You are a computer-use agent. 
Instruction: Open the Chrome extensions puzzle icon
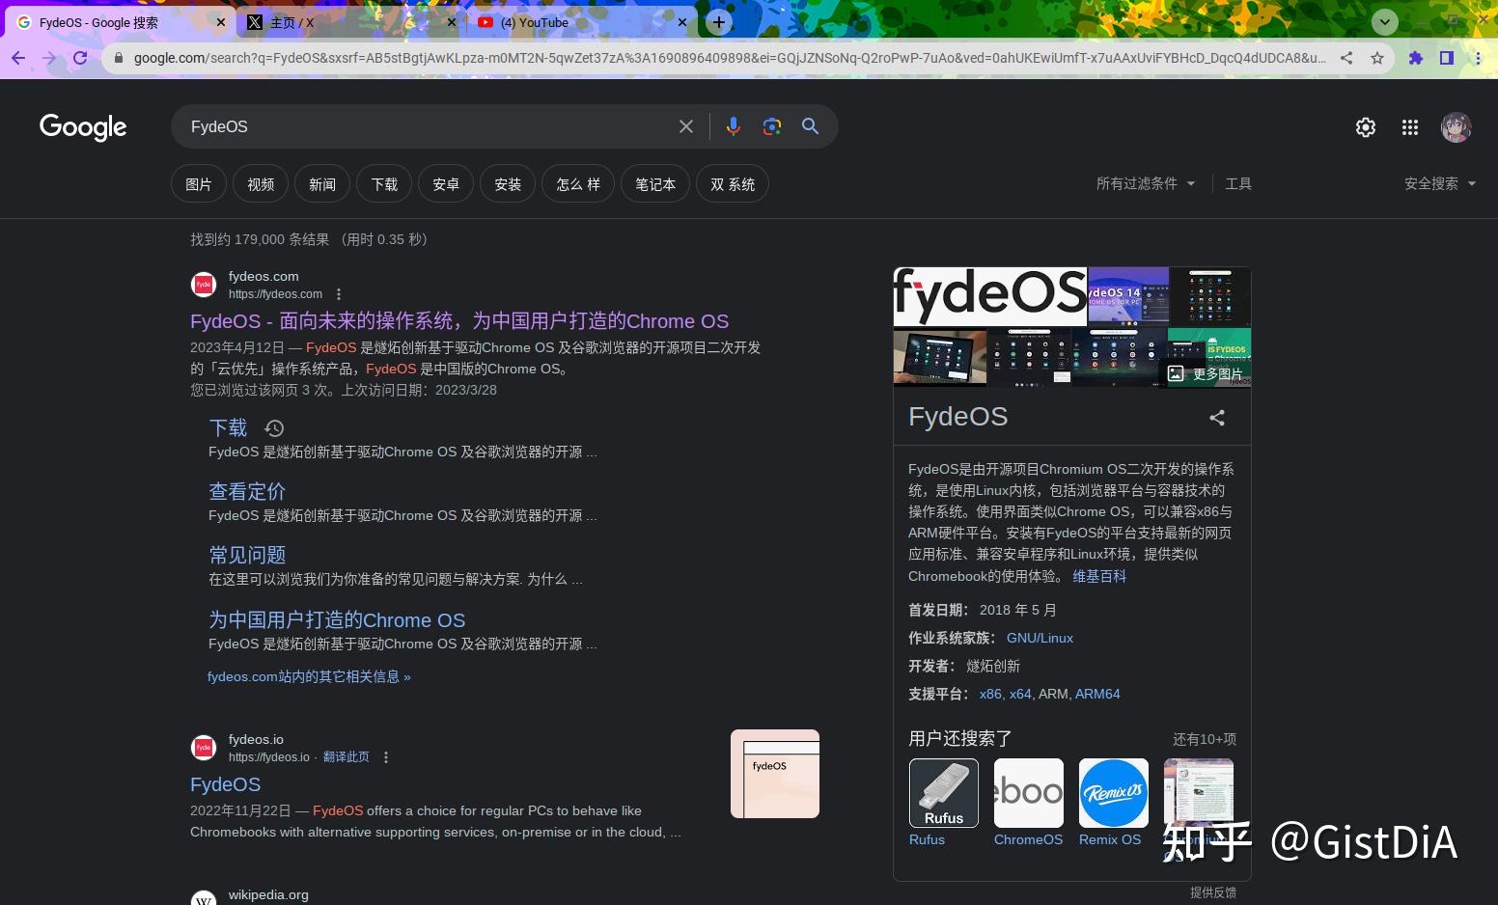click(1416, 58)
